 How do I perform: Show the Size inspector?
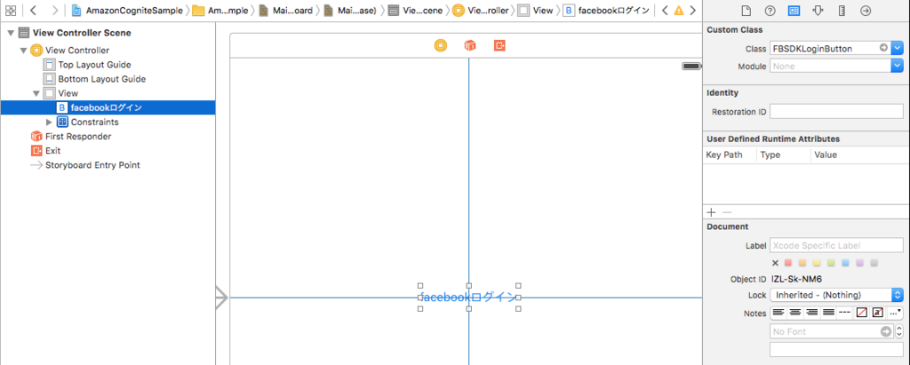click(842, 11)
